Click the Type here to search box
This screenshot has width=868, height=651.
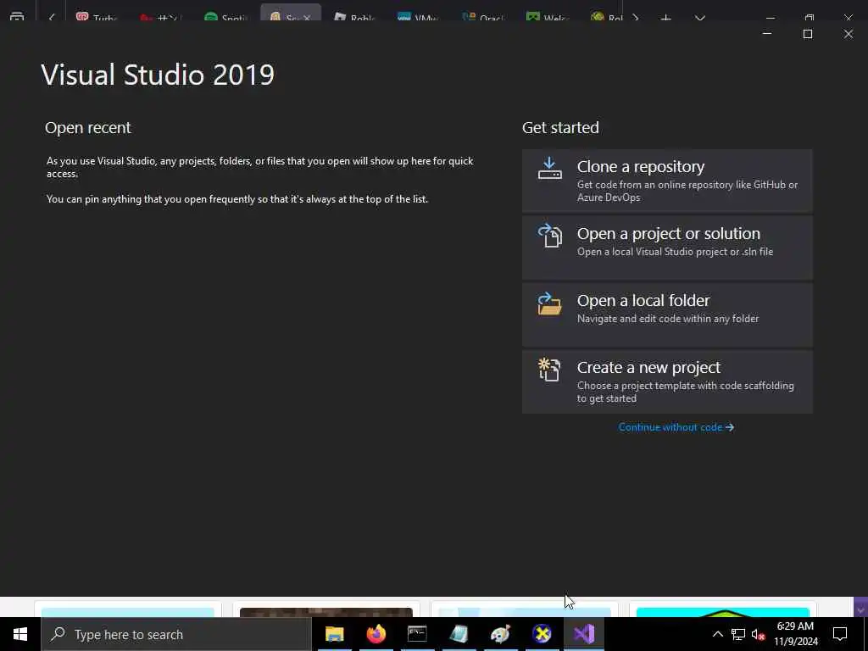176,634
